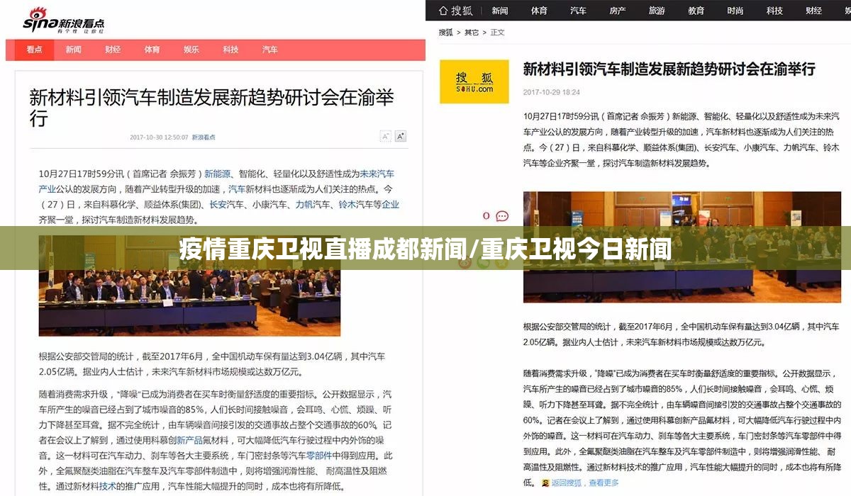Open 房产 in Sohu top navigation
The image size is (851, 496).
click(618, 11)
